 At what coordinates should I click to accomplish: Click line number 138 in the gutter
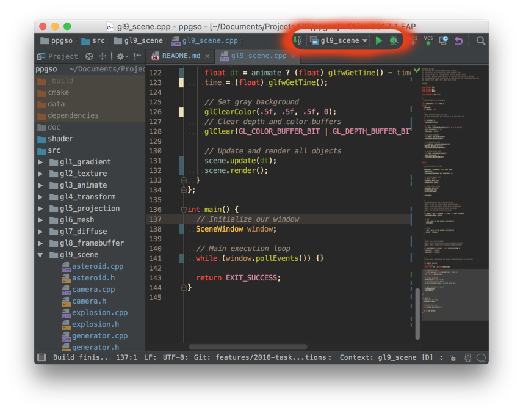click(x=155, y=229)
